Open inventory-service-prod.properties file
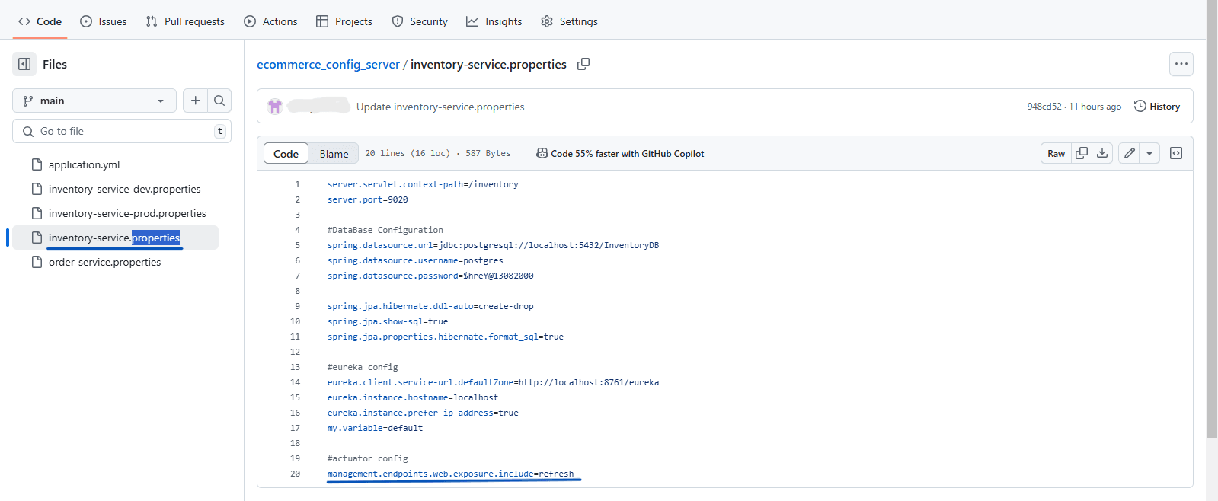This screenshot has height=501, width=1218. (x=127, y=213)
